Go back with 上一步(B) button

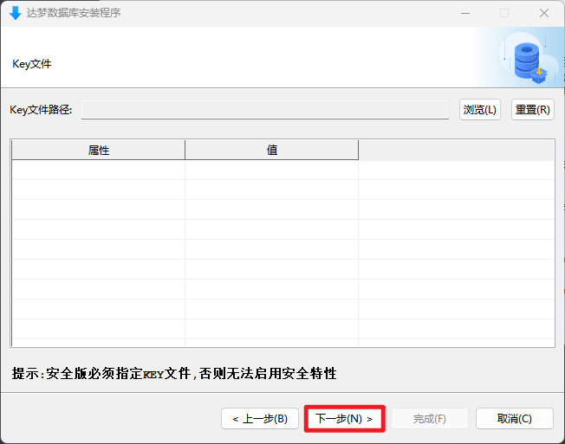tap(260, 418)
